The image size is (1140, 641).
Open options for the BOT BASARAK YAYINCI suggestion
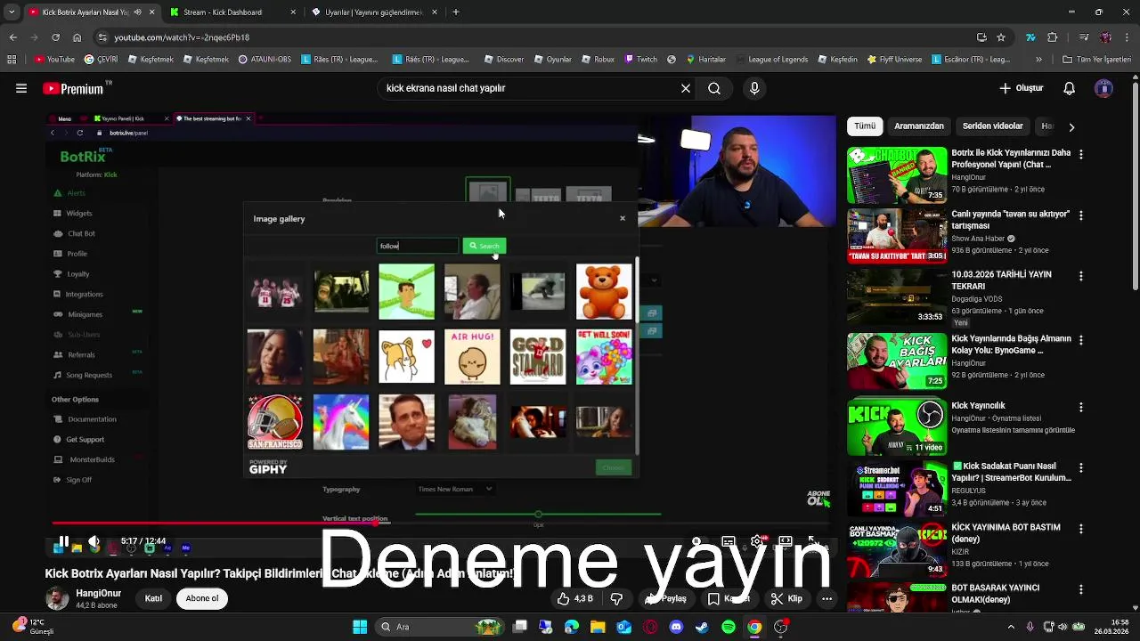(x=1081, y=589)
